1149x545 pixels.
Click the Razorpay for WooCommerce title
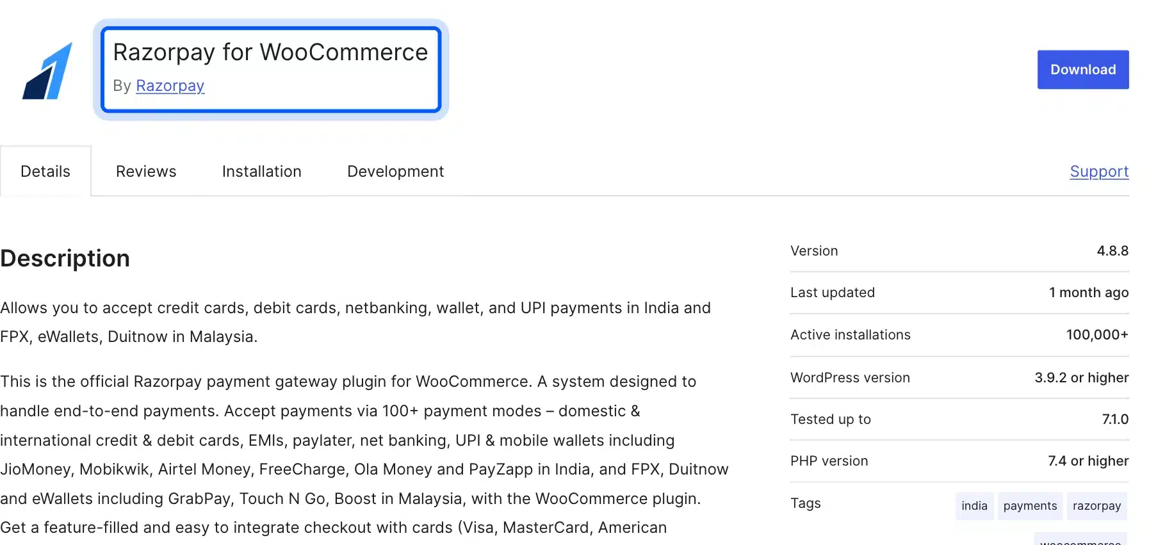point(270,53)
